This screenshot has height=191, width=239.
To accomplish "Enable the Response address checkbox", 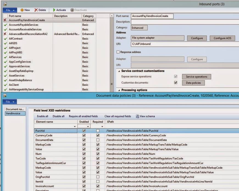I will click(118, 52).
